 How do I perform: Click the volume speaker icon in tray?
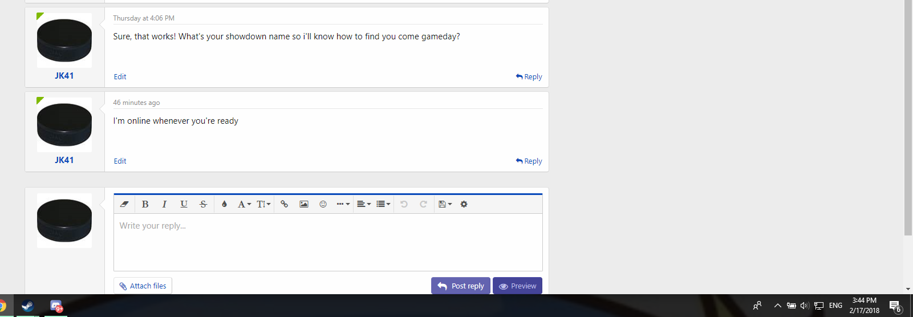[x=805, y=306]
